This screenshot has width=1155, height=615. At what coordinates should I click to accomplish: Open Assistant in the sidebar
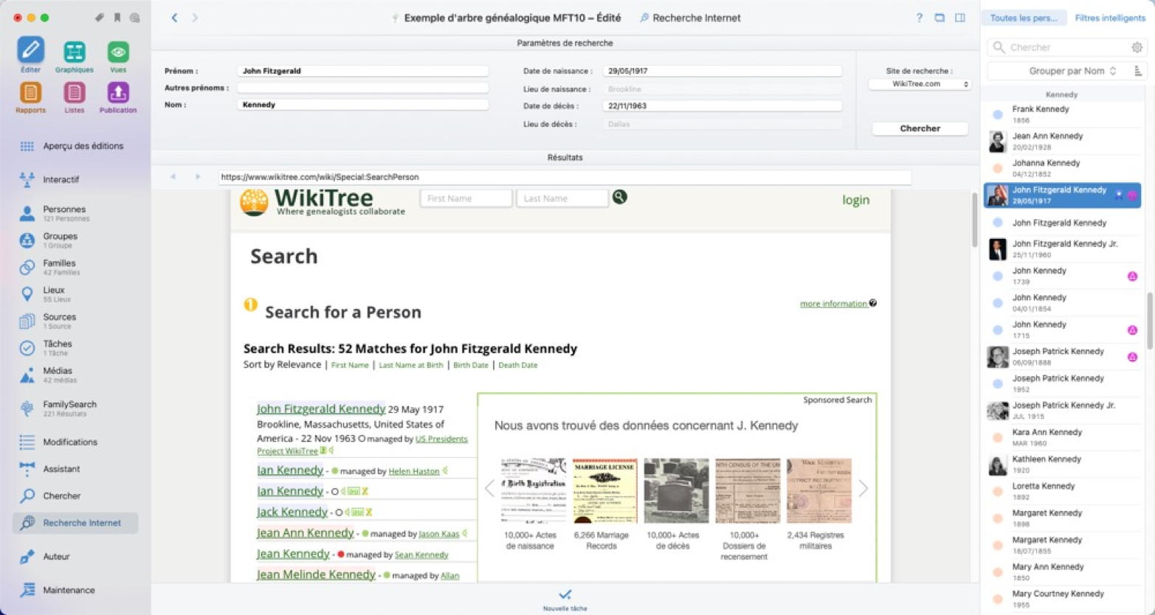(75, 469)
